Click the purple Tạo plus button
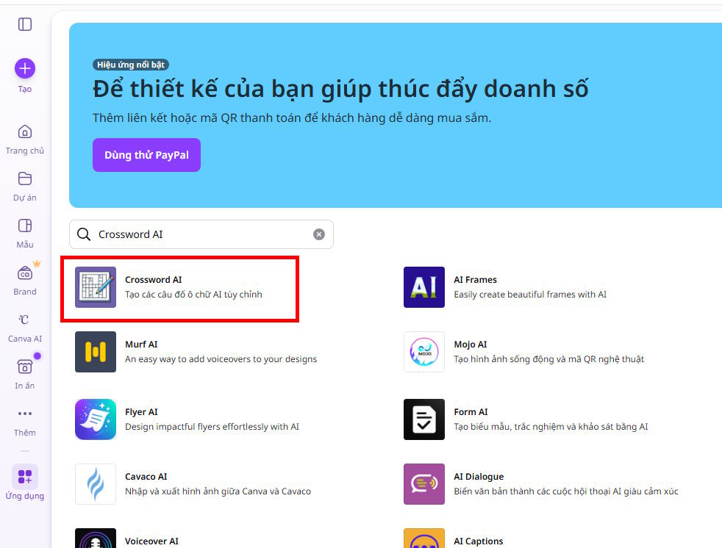Screen dimensions: 722x548 point(25,68)
